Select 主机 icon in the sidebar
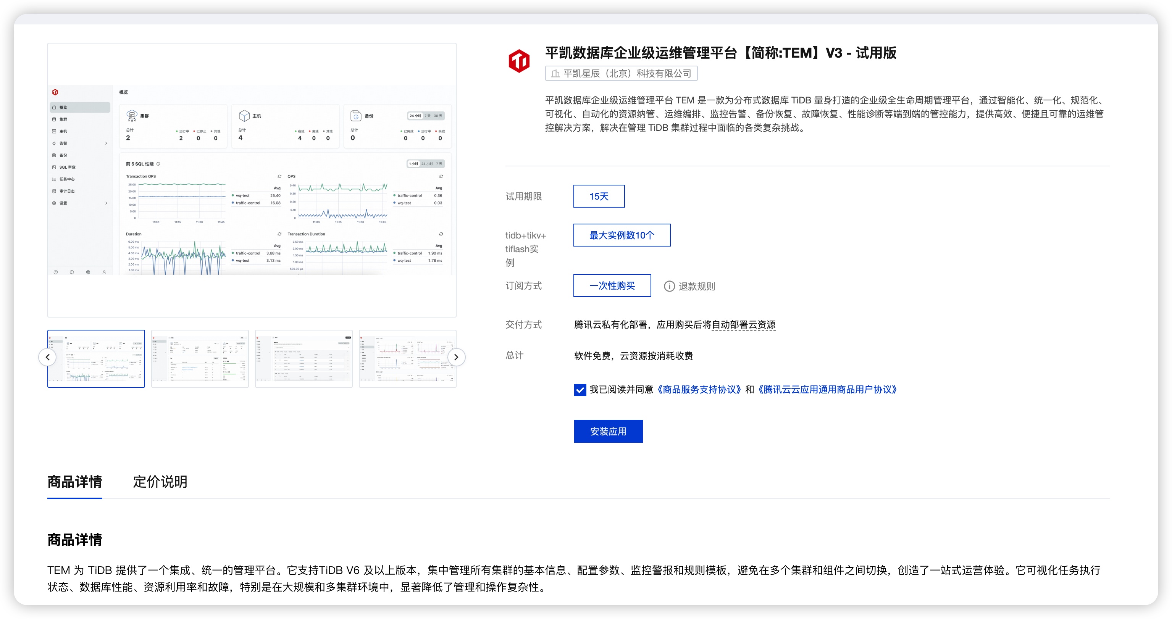 click(55, 131)
